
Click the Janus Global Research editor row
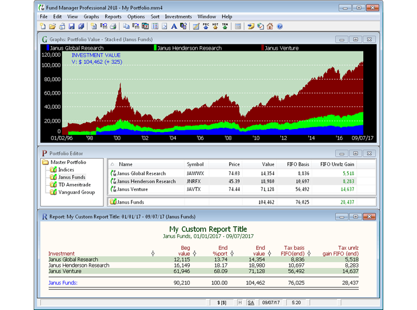(241, 173)
